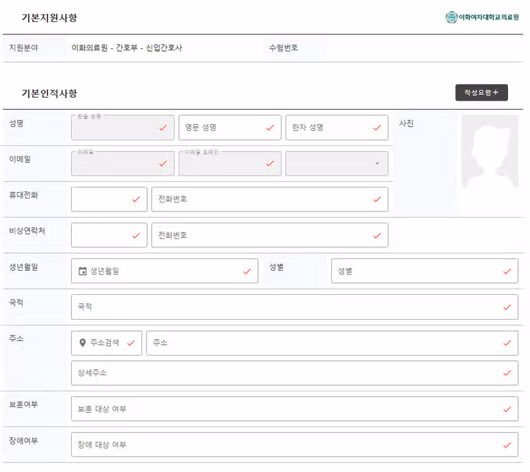This screenshot has height=472, width=530.
Task: Click the location pin icon in 주소검색
Action: click(x=82, y=342)
